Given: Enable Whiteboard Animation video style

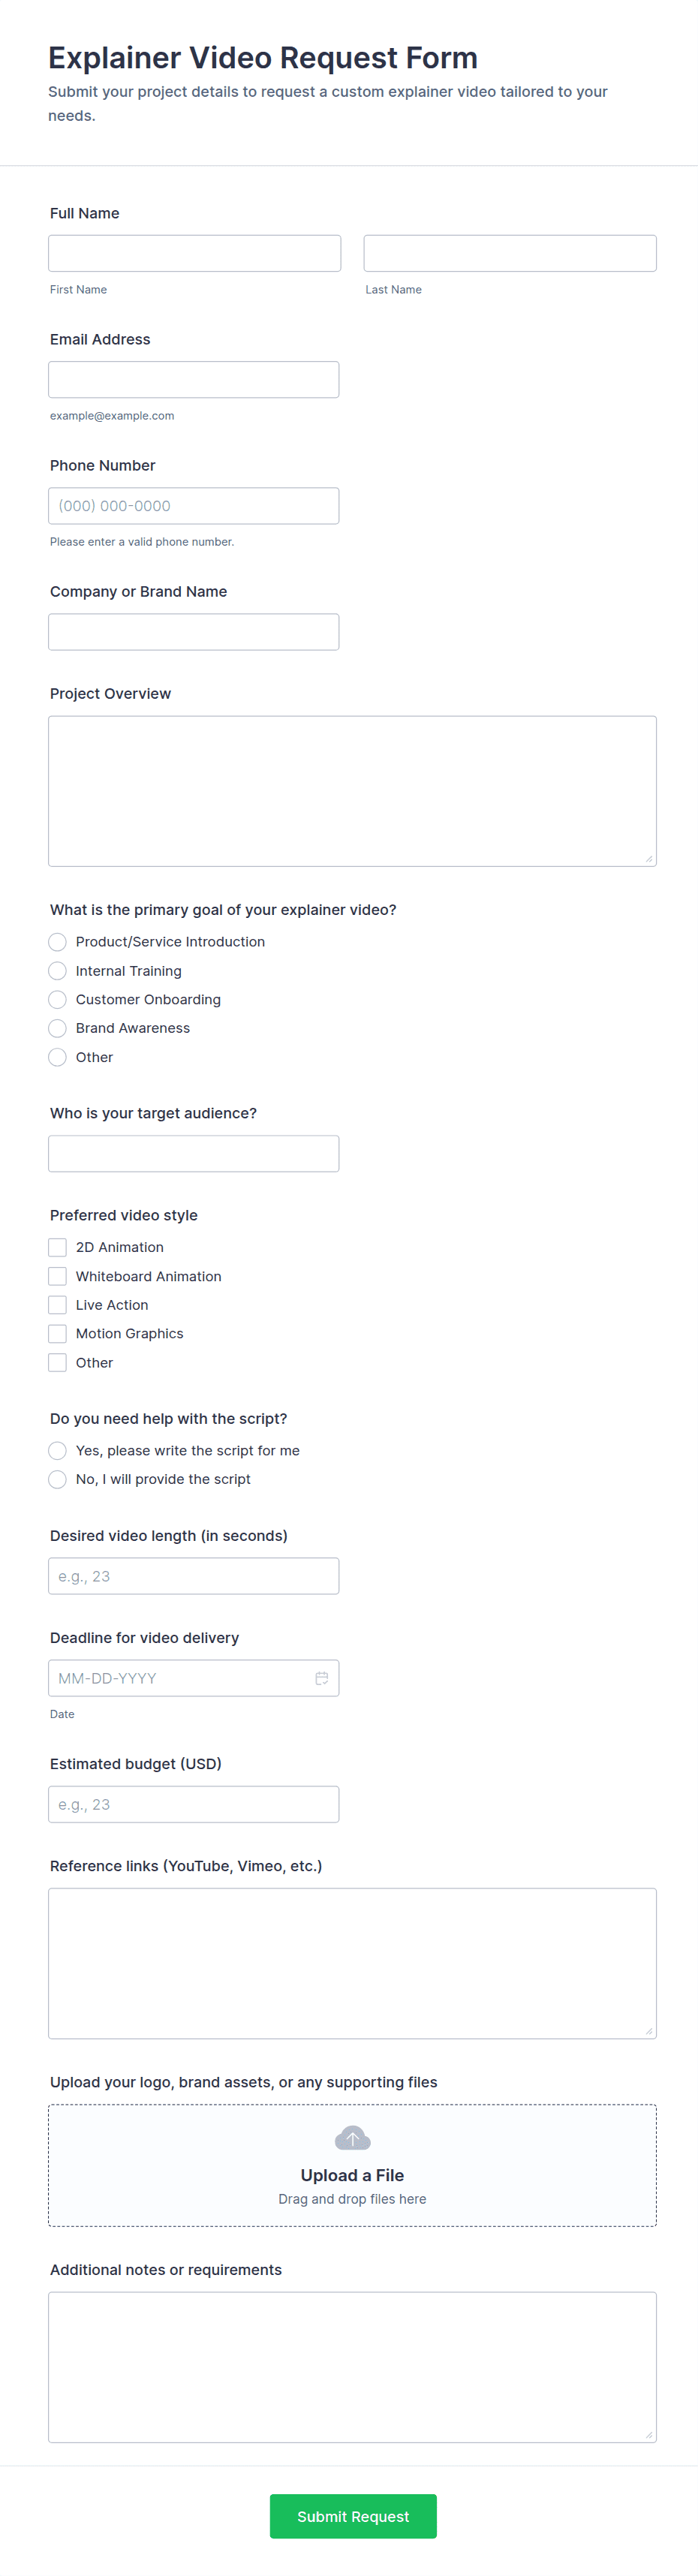Looking at the screenshot, I should pyautogui.click(x=58, y=1276).
